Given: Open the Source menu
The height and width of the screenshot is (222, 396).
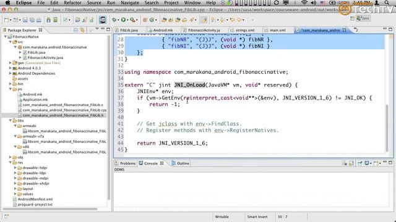Looking at the screenshot, I should point(94,2).
